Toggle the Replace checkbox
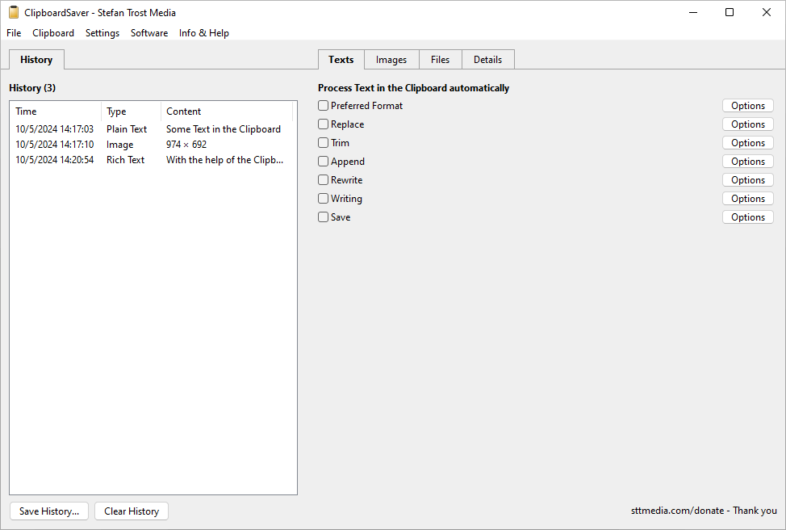 tap(324, 124)
